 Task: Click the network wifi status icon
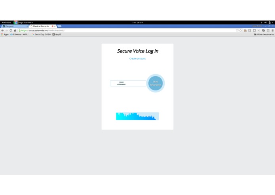(x=262, y=22)
